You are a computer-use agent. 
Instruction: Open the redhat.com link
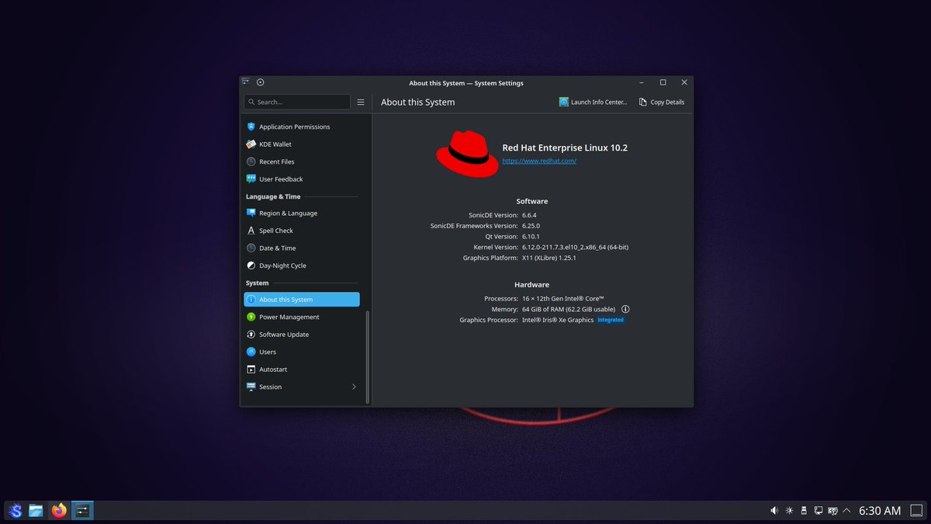click(539, 161)
